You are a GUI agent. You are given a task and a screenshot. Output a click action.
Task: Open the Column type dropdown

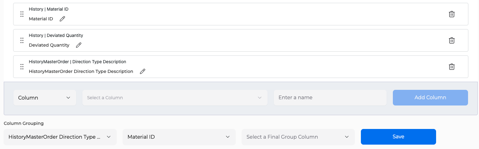point(45,98)
